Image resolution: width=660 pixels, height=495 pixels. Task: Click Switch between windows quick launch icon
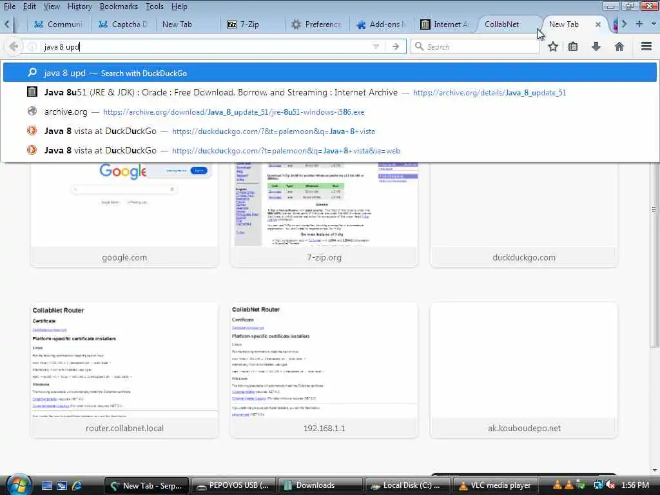coord(62,485)
